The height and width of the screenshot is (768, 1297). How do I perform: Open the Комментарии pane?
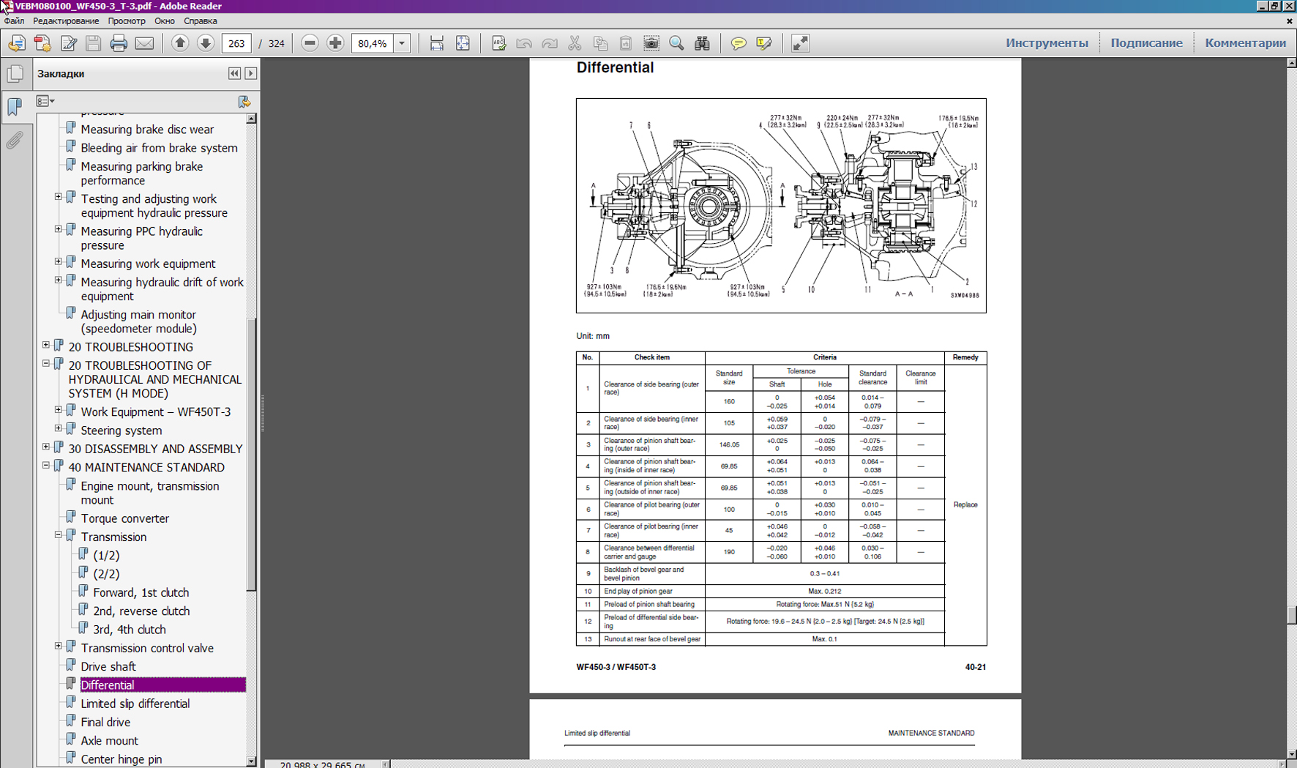[x=1244, y=43]
